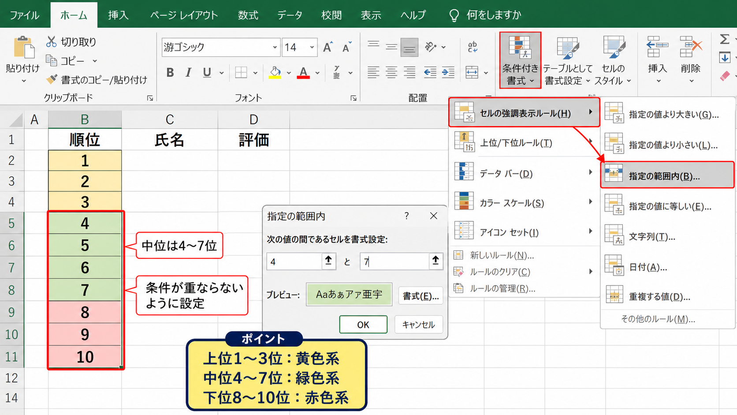This screenshot has width=737, height=415.
Task: Choose 指定の値より大きい submenu option
Action: tap(667, 114)
